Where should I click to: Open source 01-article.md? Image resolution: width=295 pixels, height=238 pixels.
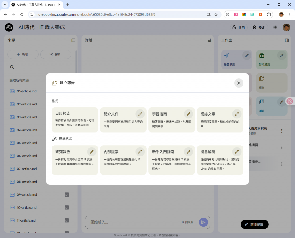pyautogui.click(x=27, y=91)
